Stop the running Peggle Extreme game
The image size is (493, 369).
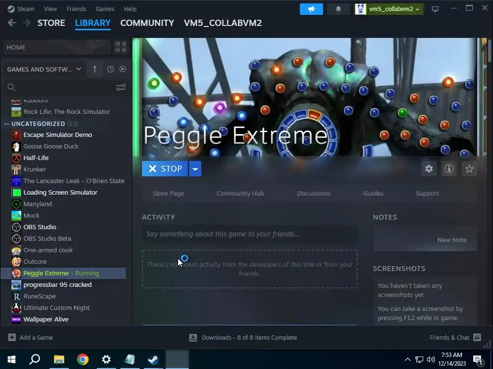[x=165, y=169]
